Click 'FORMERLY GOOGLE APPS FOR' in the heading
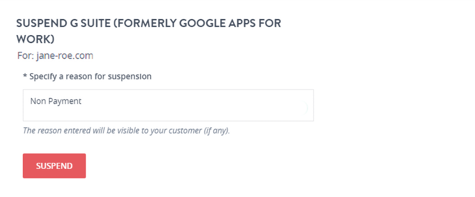The width and height of the screenshot is (475, 197). [x=197, y=23]
